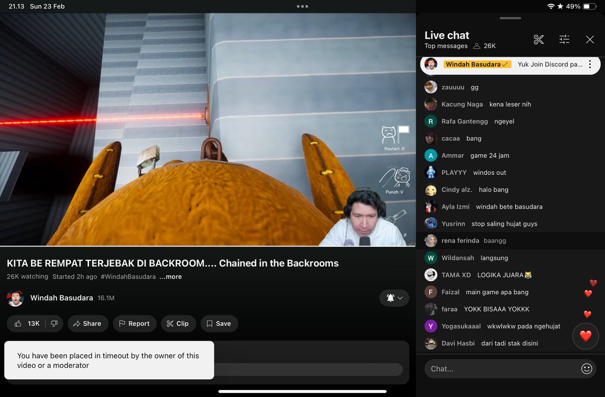Open avatar of user PLAYYY
This screenshot has width=605, height=397.
point(431,172)
